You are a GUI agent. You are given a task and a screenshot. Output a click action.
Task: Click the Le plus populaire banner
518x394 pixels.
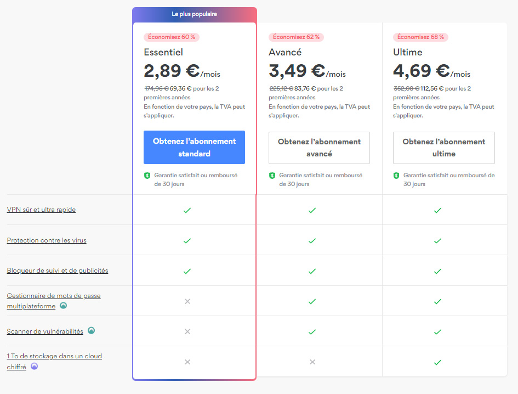pos(194,14)
